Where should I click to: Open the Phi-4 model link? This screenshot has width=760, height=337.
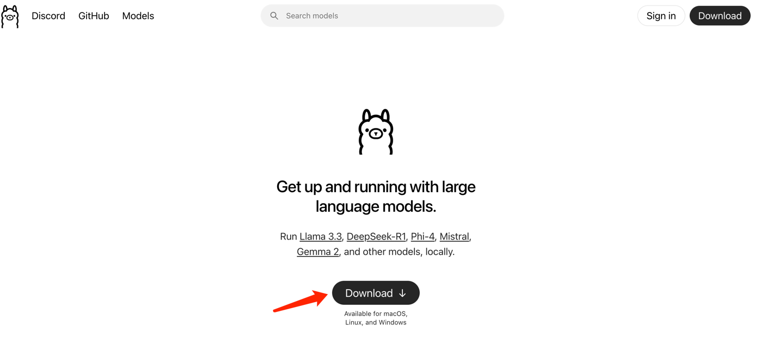(422, 236)
